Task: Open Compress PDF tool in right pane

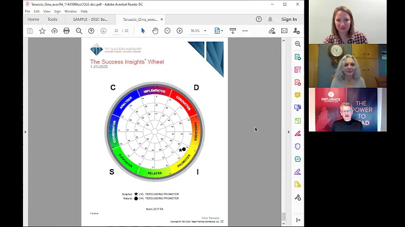Action: 298,159
